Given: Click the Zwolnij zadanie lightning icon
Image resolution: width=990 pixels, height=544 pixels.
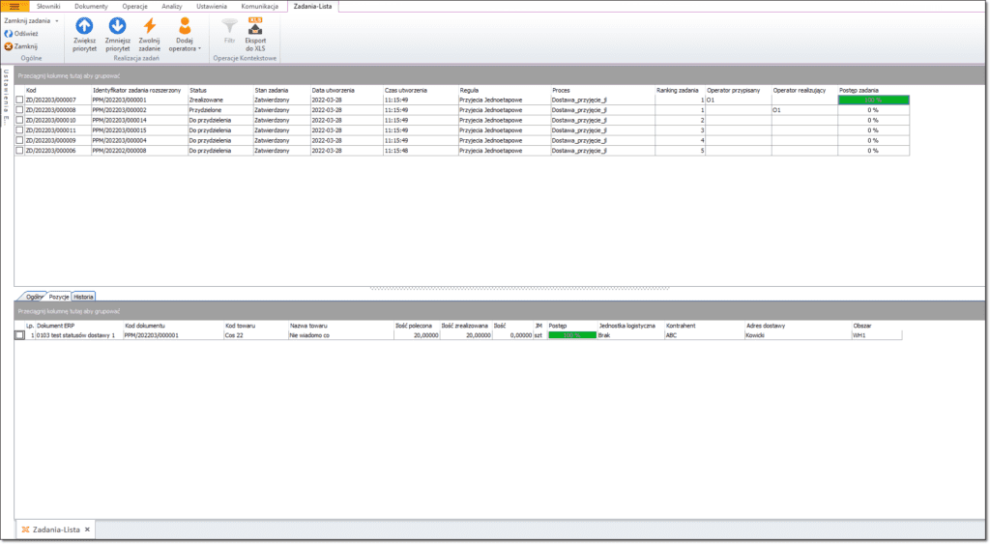Looking at the screenshot, I should [150, 26].
